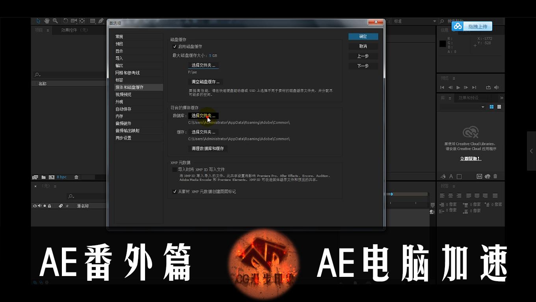The image size is (536, 302).
Task: Select 内存 in preferences list
Action: (x=119, y=116)
